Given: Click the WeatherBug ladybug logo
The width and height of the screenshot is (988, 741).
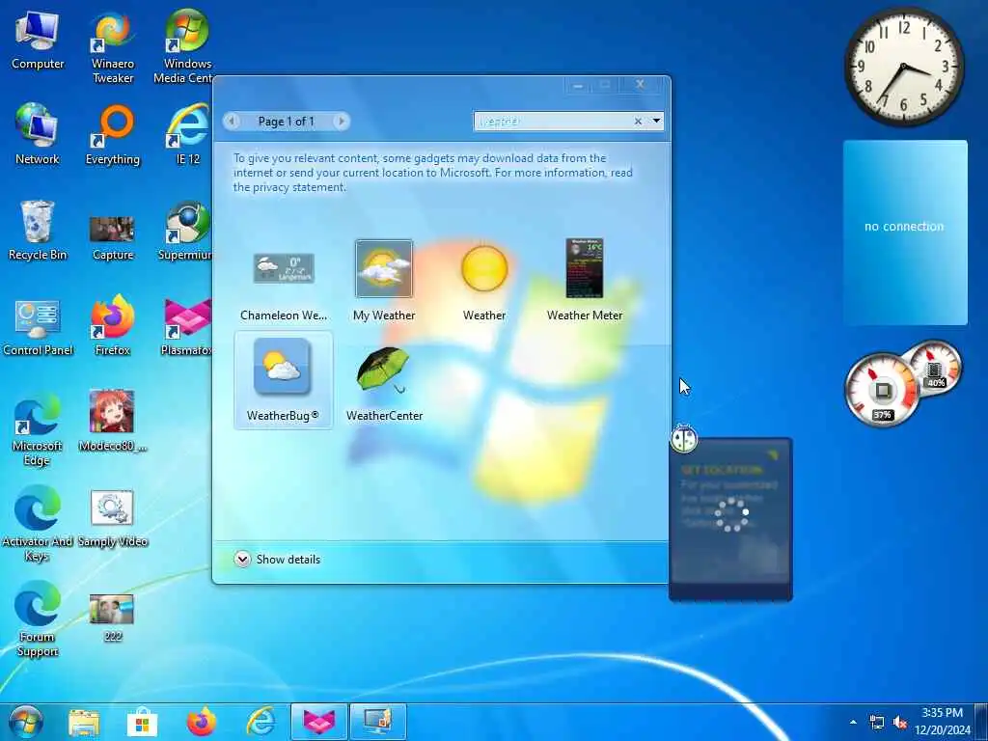Looking at the screenshot, I should [x=684, y=439].
